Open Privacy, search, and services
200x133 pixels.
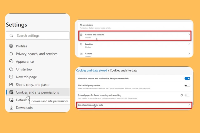coord(38,54)
